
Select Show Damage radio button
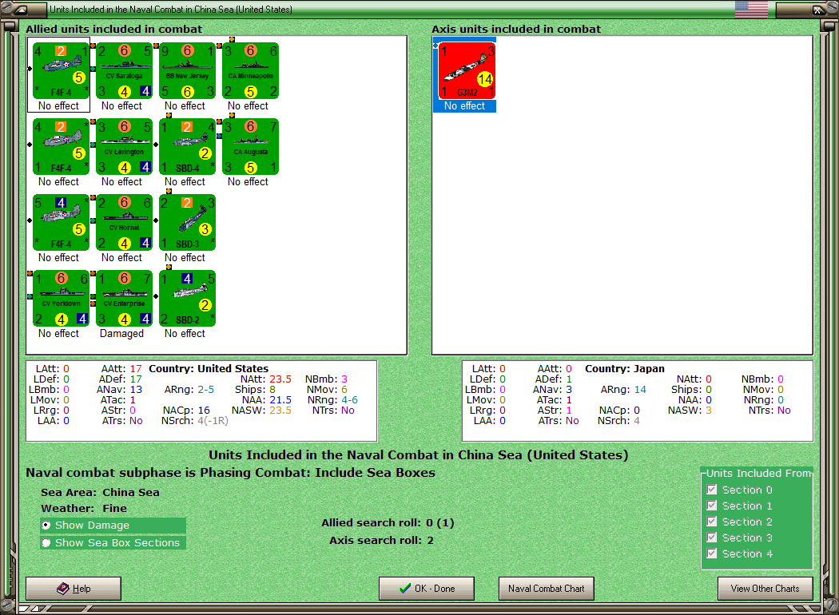[x=46, y=526]
